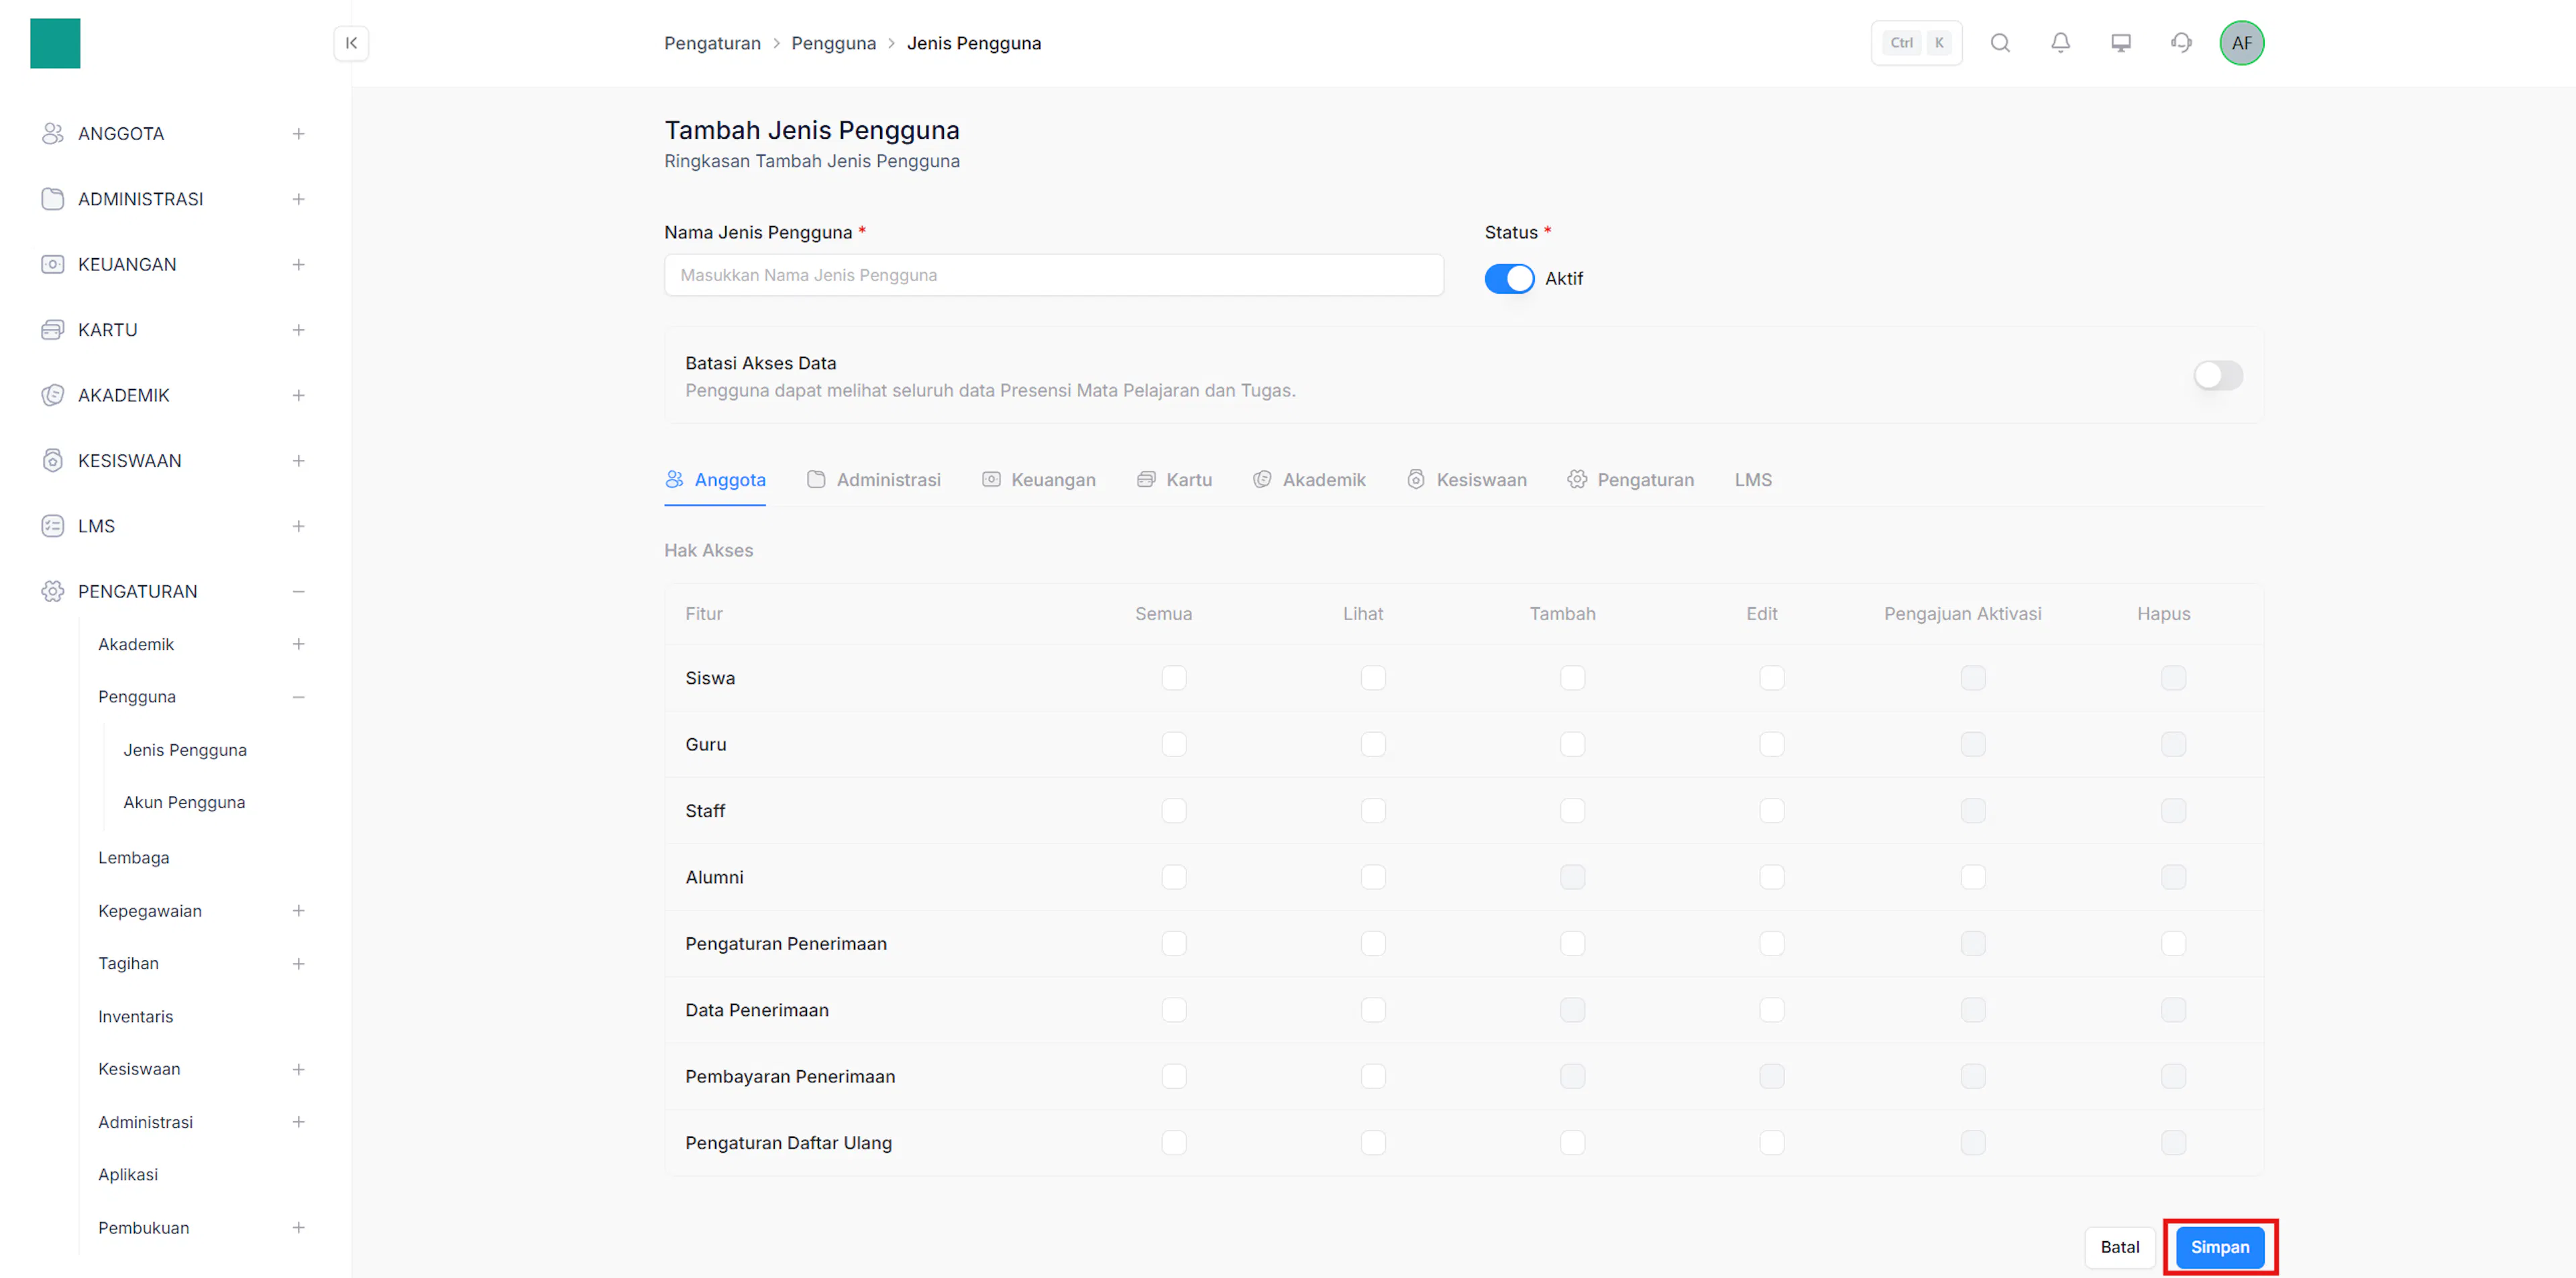The height and width of the screenshot is (1278, 2576).
Task: Click the Anggota sidebar people icon
Action: [x=53, y=133]
